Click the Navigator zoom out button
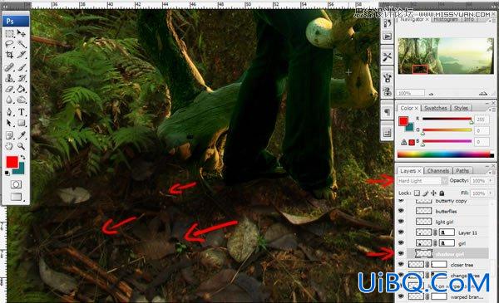 (432, 94)
